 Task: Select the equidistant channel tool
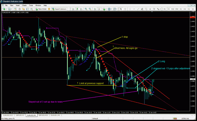142,9
